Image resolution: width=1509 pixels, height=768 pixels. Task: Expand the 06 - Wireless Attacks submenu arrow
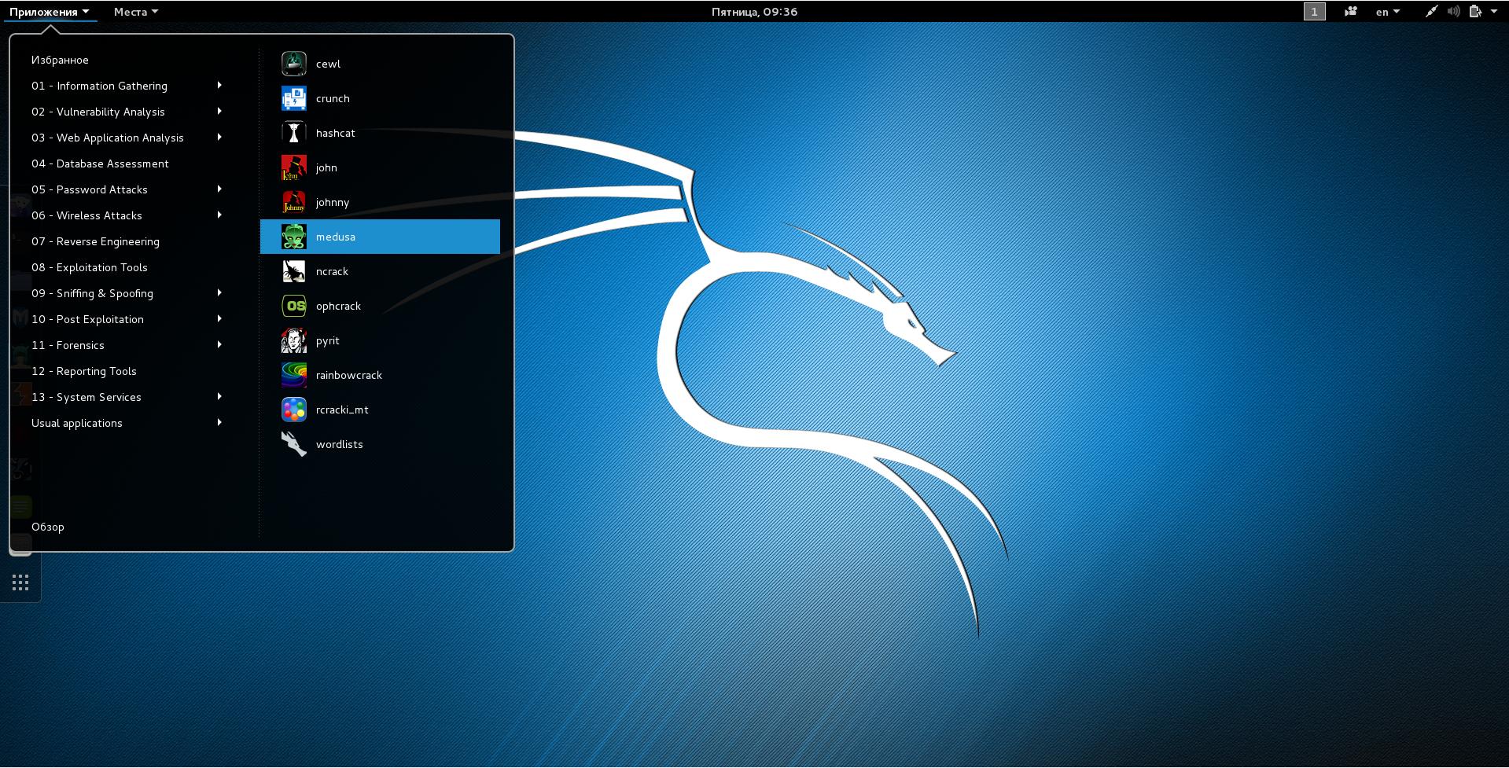click(219, 215)
